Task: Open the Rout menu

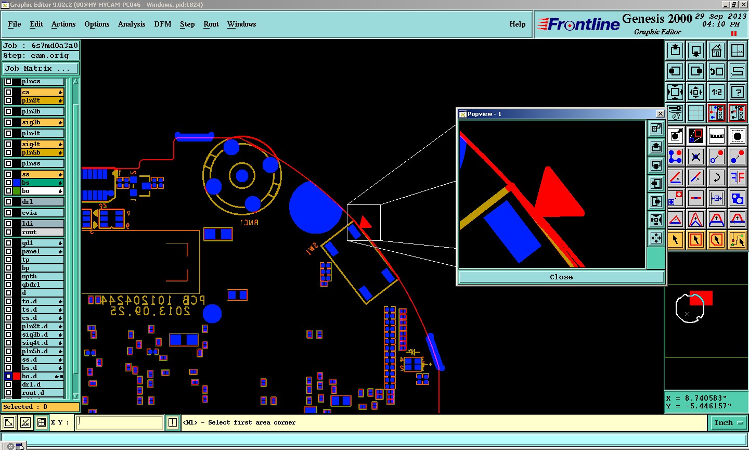Action: click(211, 24)
